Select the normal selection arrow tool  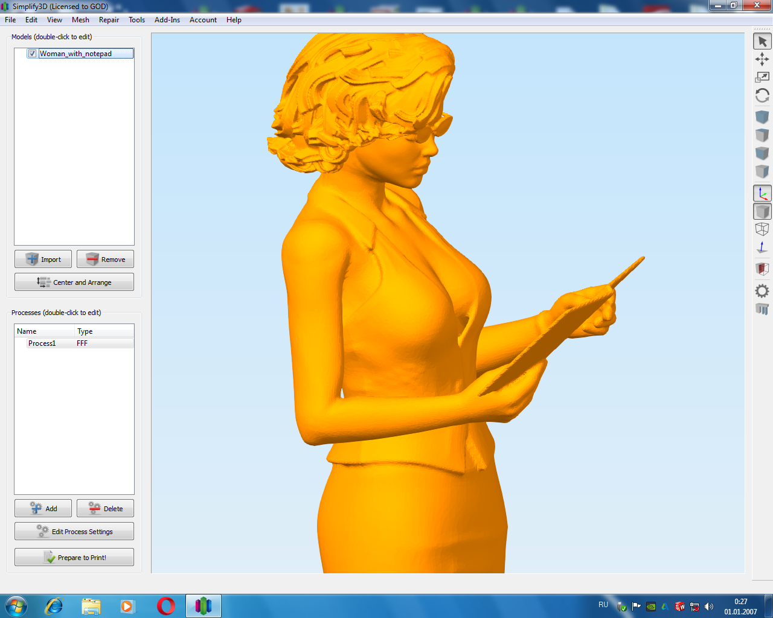point(762,42)
